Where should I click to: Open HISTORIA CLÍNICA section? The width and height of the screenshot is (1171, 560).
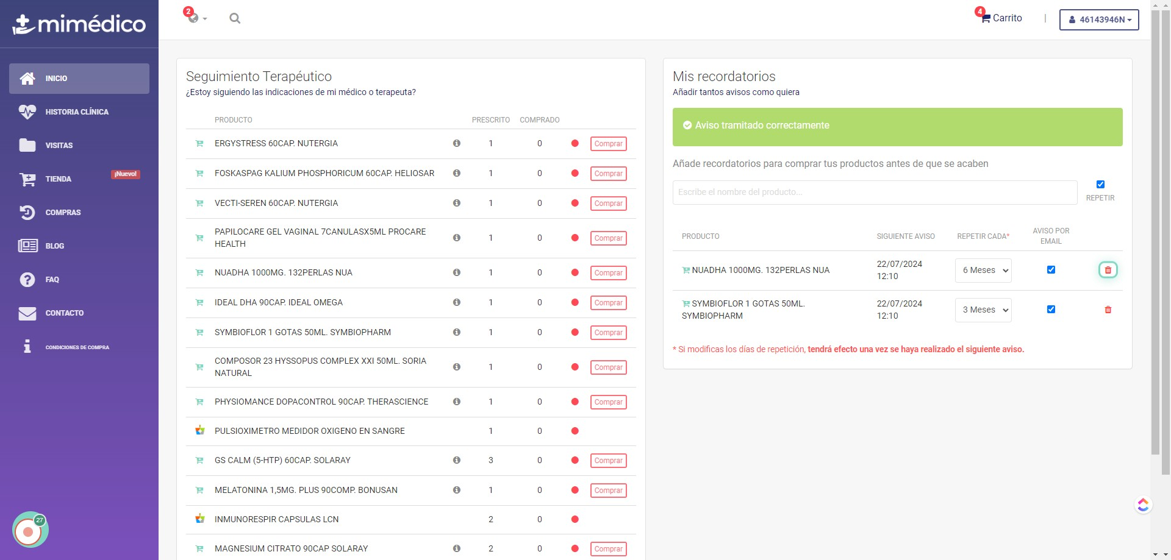79,112
